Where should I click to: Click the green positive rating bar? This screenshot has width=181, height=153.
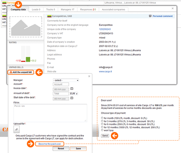click(x=28, y=59)
